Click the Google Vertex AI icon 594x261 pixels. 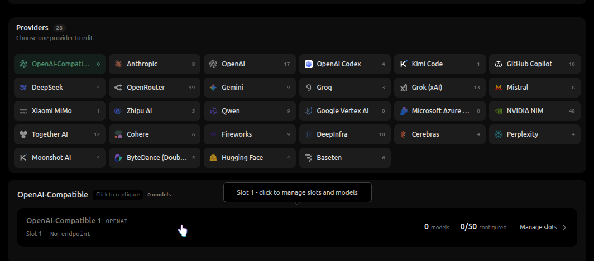pos(308,111)
